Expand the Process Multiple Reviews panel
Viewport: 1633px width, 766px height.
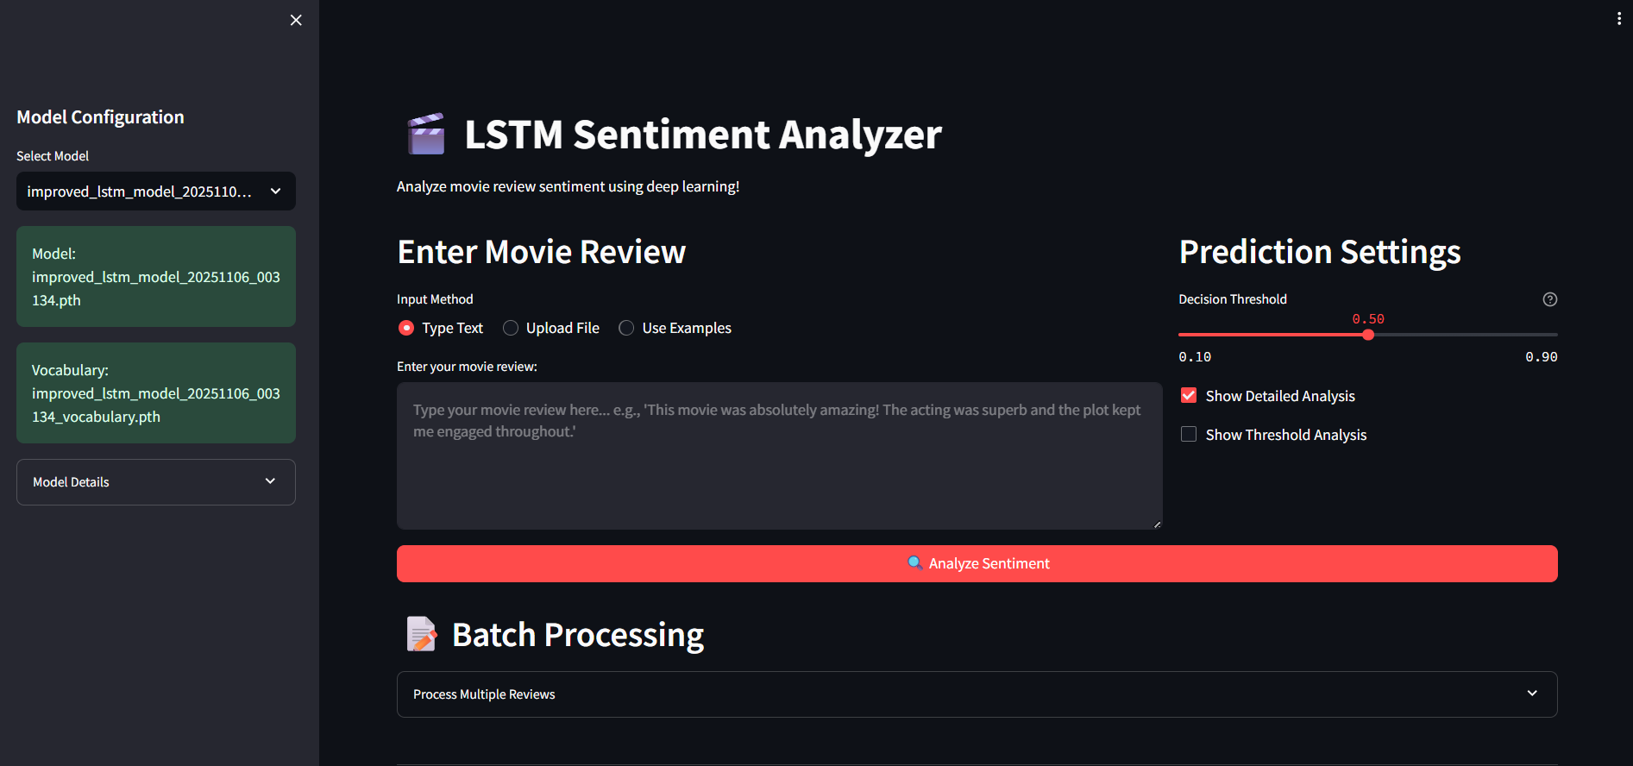(x=977, y=694)
